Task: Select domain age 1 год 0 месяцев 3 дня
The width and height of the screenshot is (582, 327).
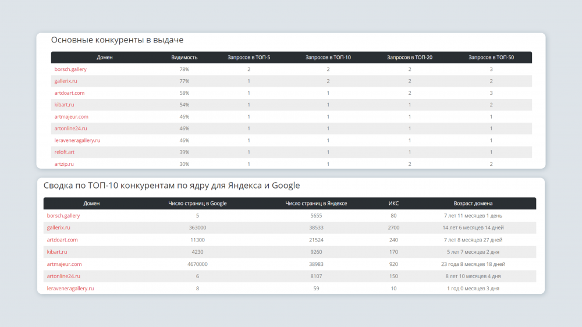Action: 473,289
